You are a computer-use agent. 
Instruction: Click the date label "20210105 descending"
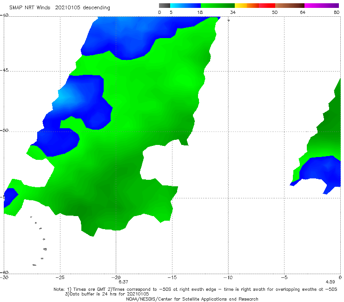(x=82, y=7)
